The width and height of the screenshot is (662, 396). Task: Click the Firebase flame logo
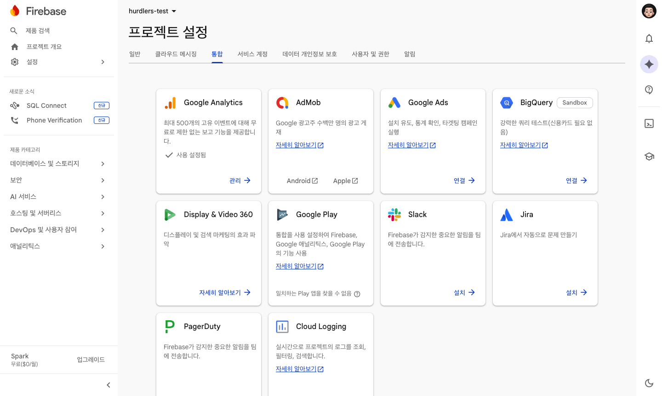click(x=15, y=11)
